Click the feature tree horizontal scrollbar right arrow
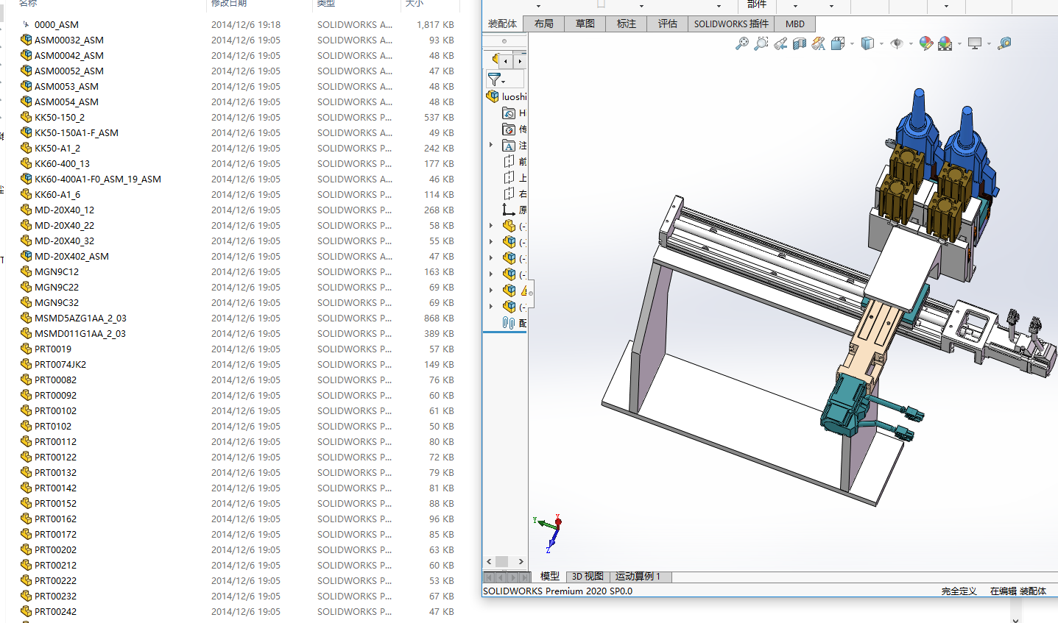 click(521, 562)
